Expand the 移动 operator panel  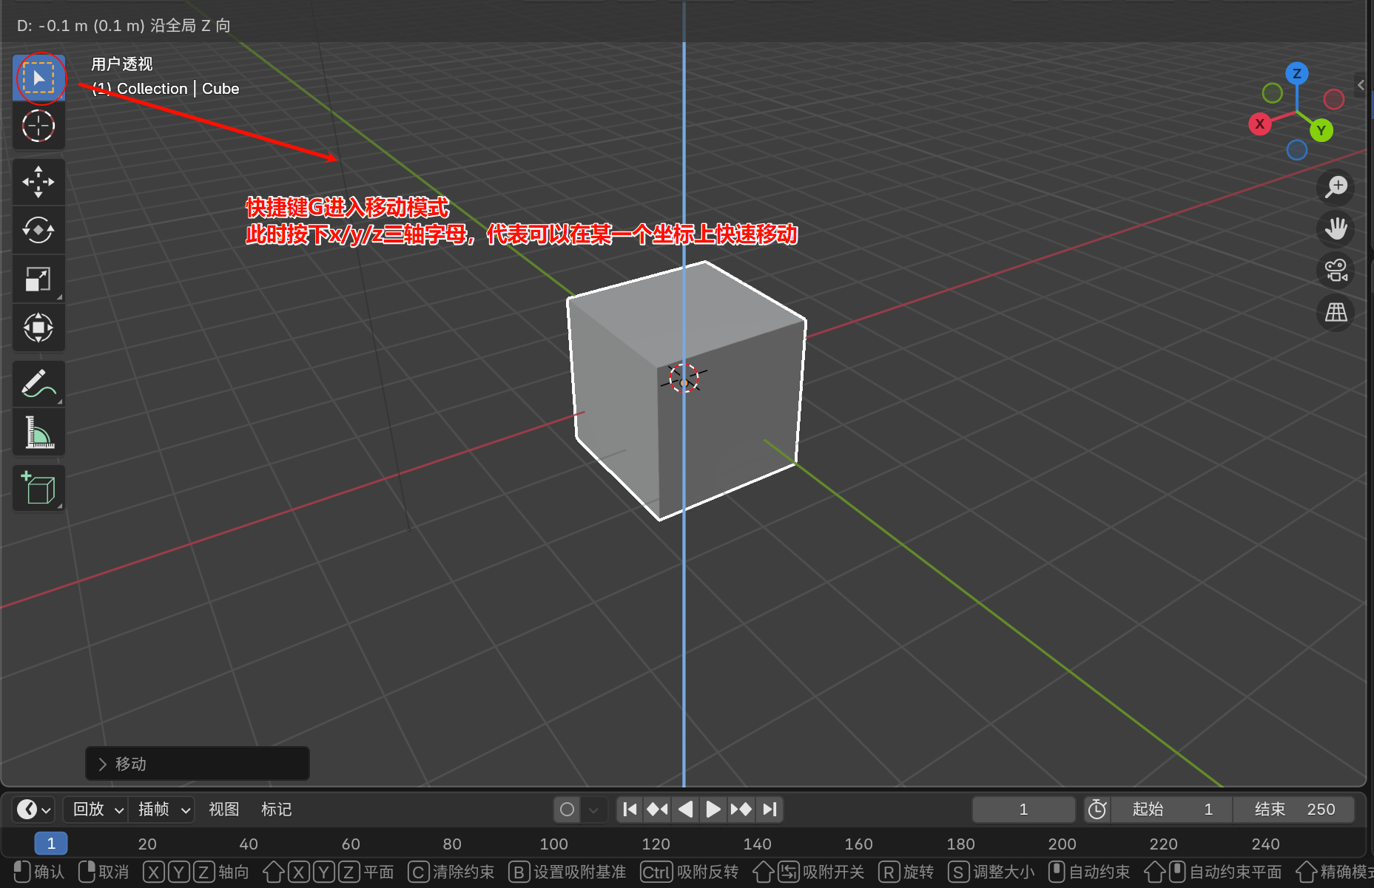point(104,764)
